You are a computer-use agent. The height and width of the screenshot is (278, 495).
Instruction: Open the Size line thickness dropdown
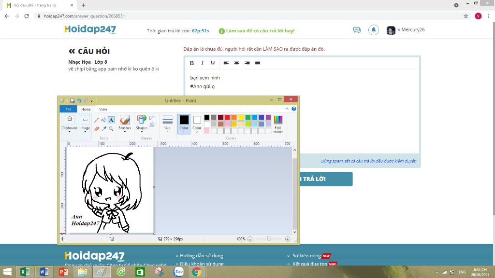click(167, 124)
